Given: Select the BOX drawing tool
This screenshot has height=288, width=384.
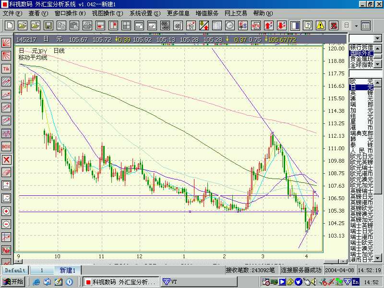Looking at the screenshot, I should [x=6, y=147].
